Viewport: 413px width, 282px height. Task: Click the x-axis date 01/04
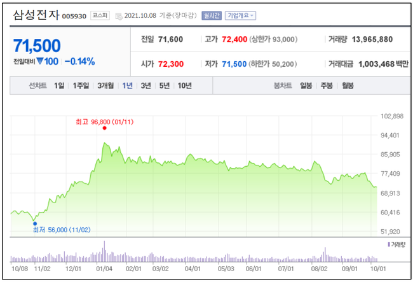(x=104, y=269)
